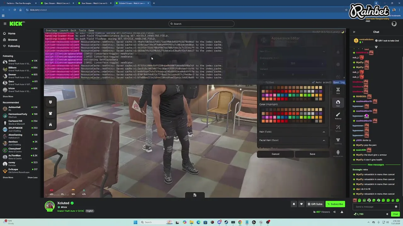Open Grinch channel from Following list
The height and width of the screenshot is (226, 403).
tap(20, 62)
